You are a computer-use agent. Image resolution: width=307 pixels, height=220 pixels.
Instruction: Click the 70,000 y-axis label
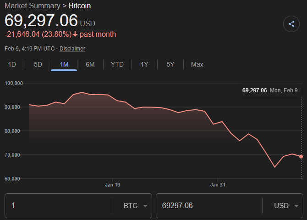point(12,155)
